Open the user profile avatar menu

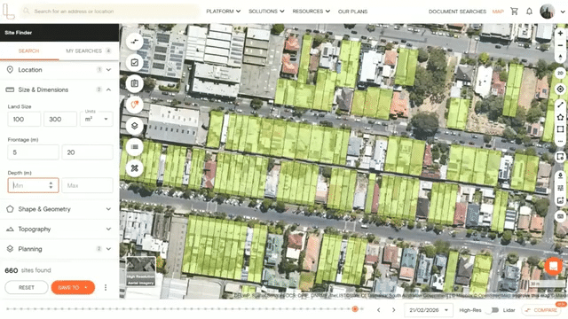[548, 12]
